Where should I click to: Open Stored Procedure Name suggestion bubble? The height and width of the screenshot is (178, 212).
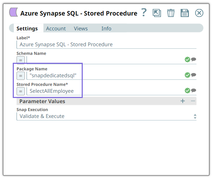tap(194, 90)
